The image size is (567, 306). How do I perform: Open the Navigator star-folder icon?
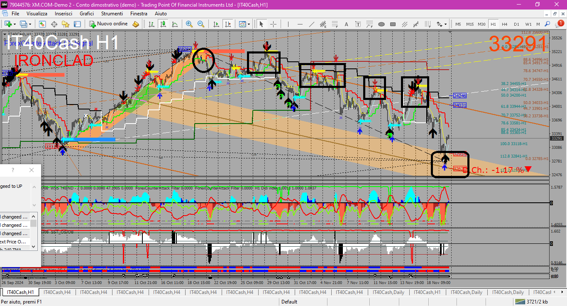(66, 24)
